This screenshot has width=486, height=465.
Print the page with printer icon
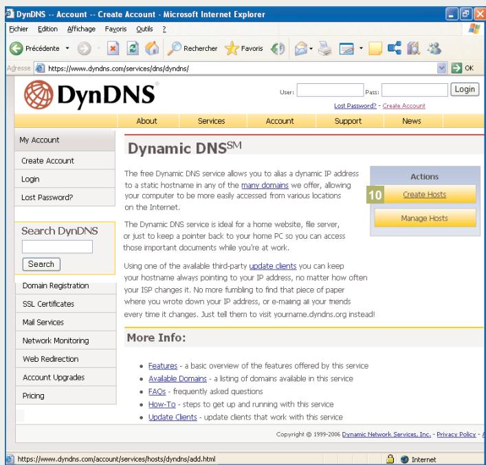(x=324, y=48)
